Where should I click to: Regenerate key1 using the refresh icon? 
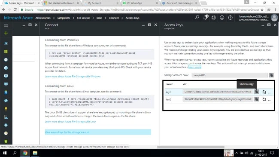click(264, 92)
